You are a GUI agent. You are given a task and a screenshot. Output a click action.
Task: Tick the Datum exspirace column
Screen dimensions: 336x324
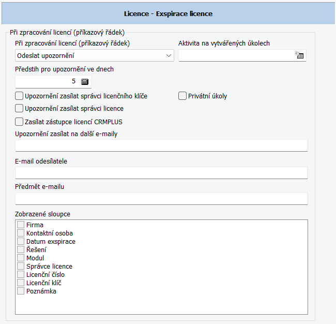[21, 241]
